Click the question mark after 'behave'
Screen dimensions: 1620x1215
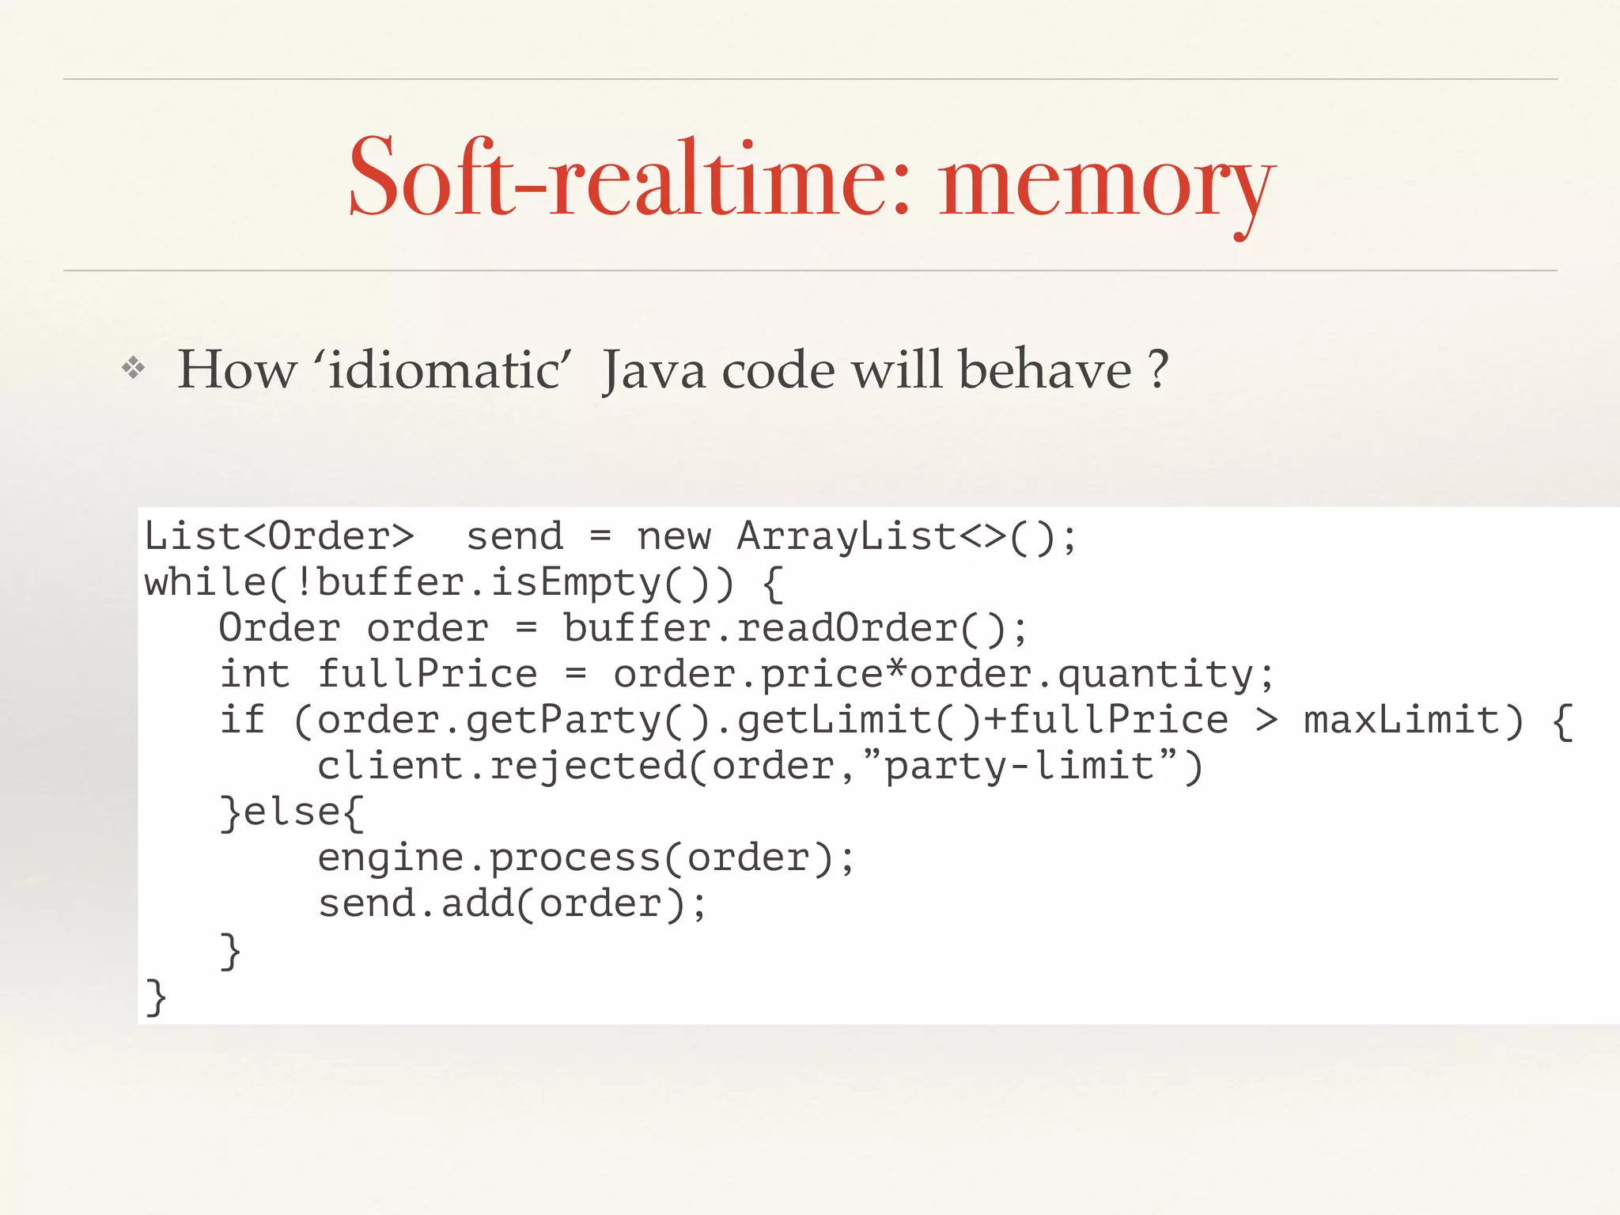(1158, 369)
